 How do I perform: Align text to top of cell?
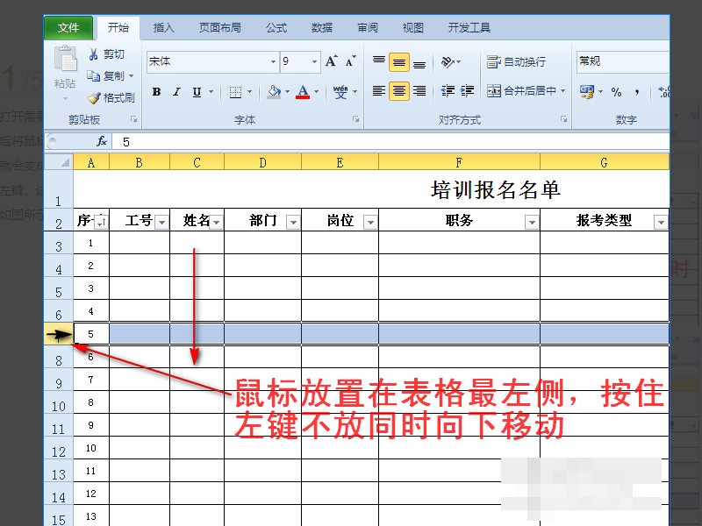point(379,61)
